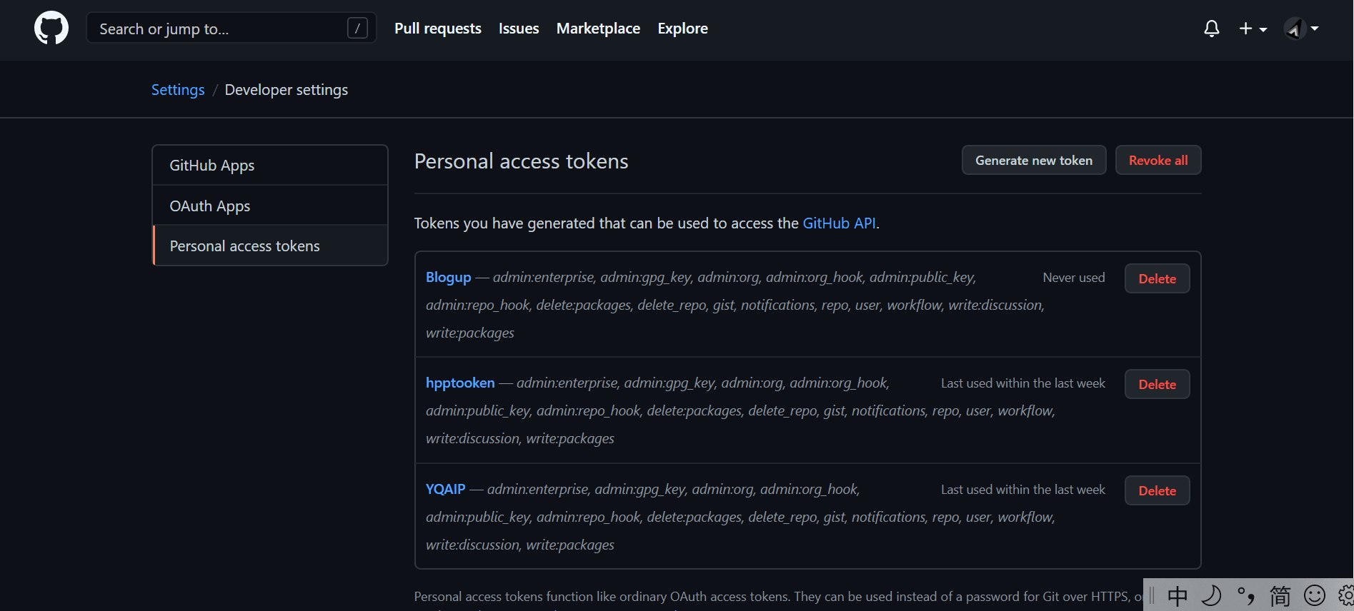This screenshot has width=1354, height=611.
Task: Delete the hpptooken token
Action: point(1157,385)
